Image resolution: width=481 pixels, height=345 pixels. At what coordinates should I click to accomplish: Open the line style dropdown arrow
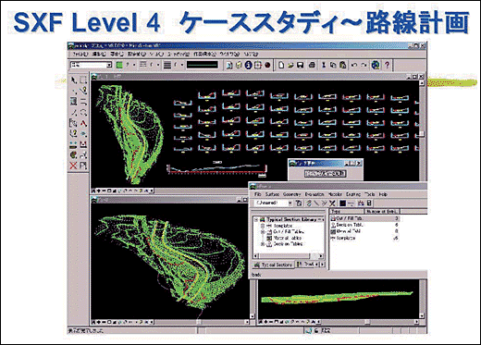coord(158,65)
